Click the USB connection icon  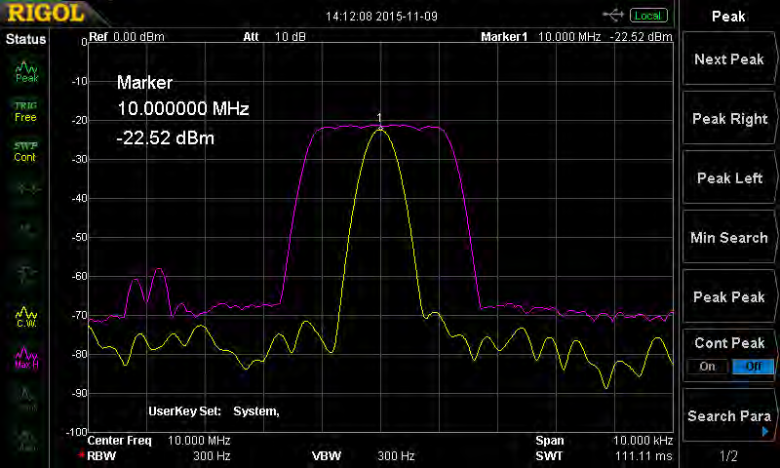click(x=612, y=15)
